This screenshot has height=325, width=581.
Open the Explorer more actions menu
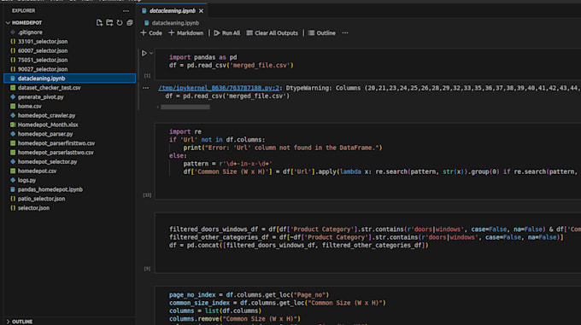pyautogui.click(x=126, y=11)
